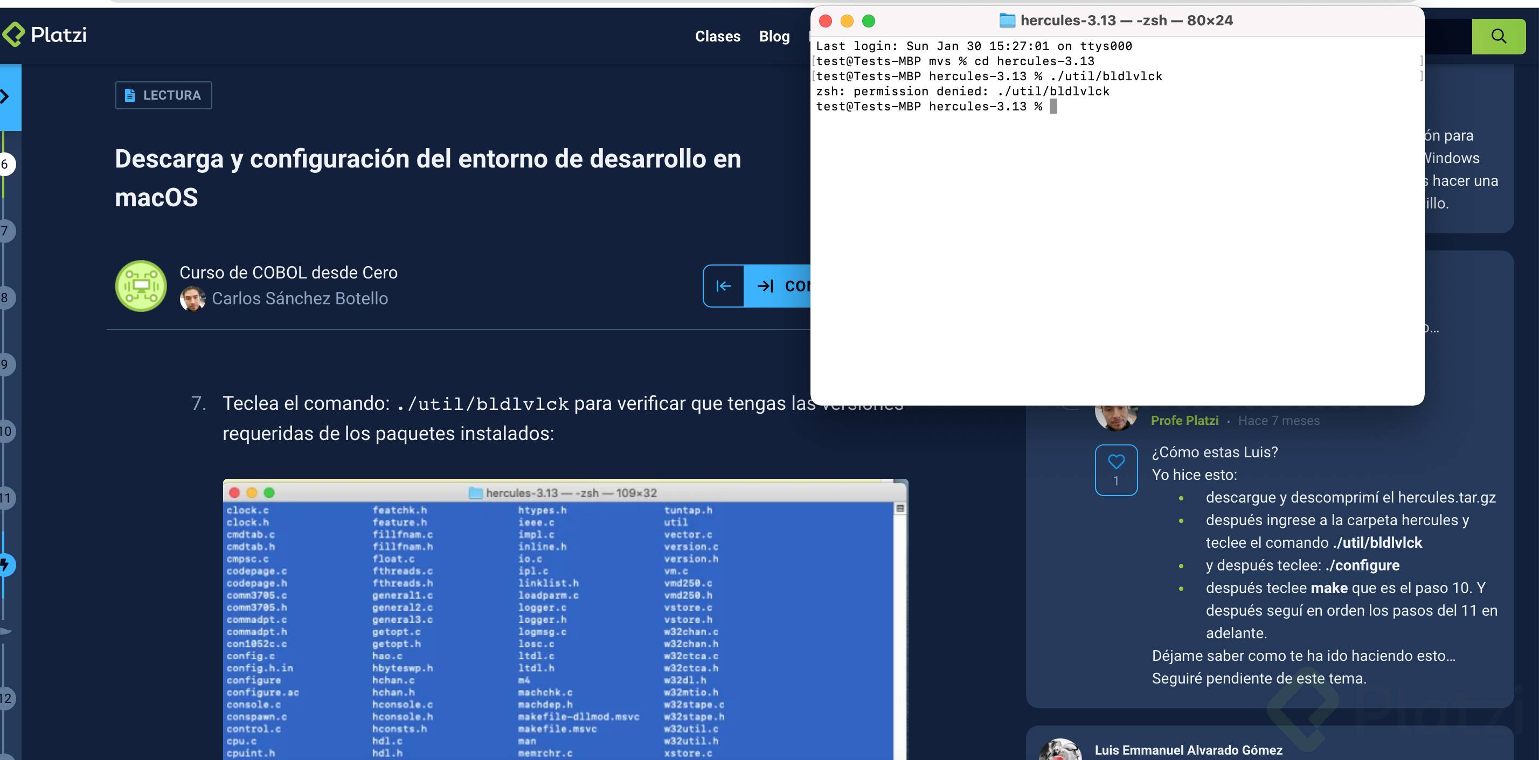Click the blue continue arrow icon
1539x760 pixels.
click(x=765, y=286)
